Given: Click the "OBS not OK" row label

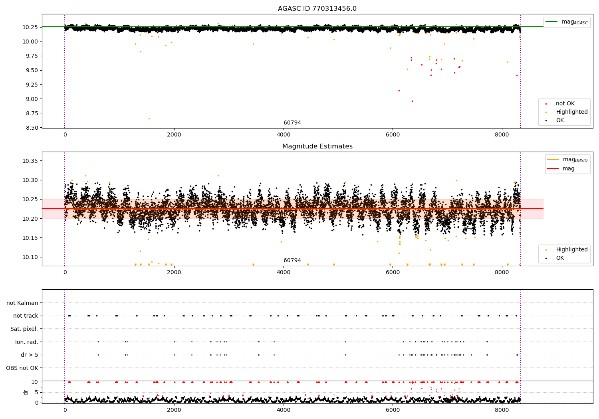Looking at the screenshot, I should point(22,368).
